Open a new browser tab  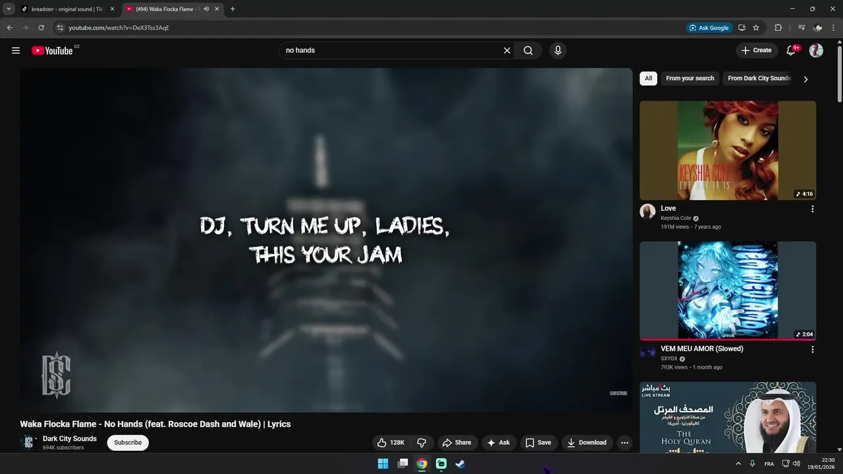232,9
